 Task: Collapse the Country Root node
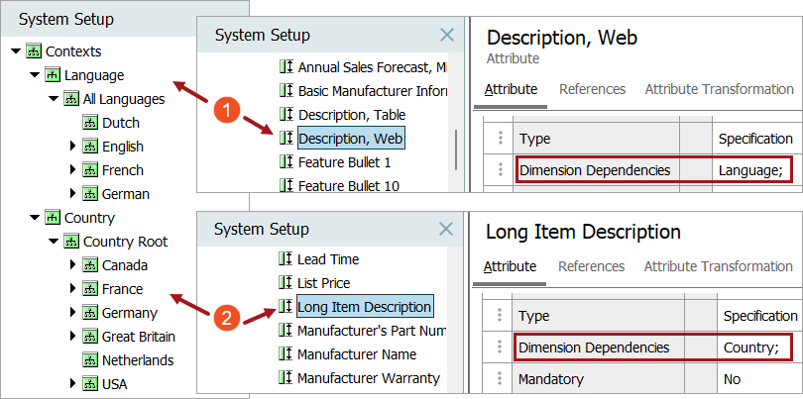click(x=54, y=242)
